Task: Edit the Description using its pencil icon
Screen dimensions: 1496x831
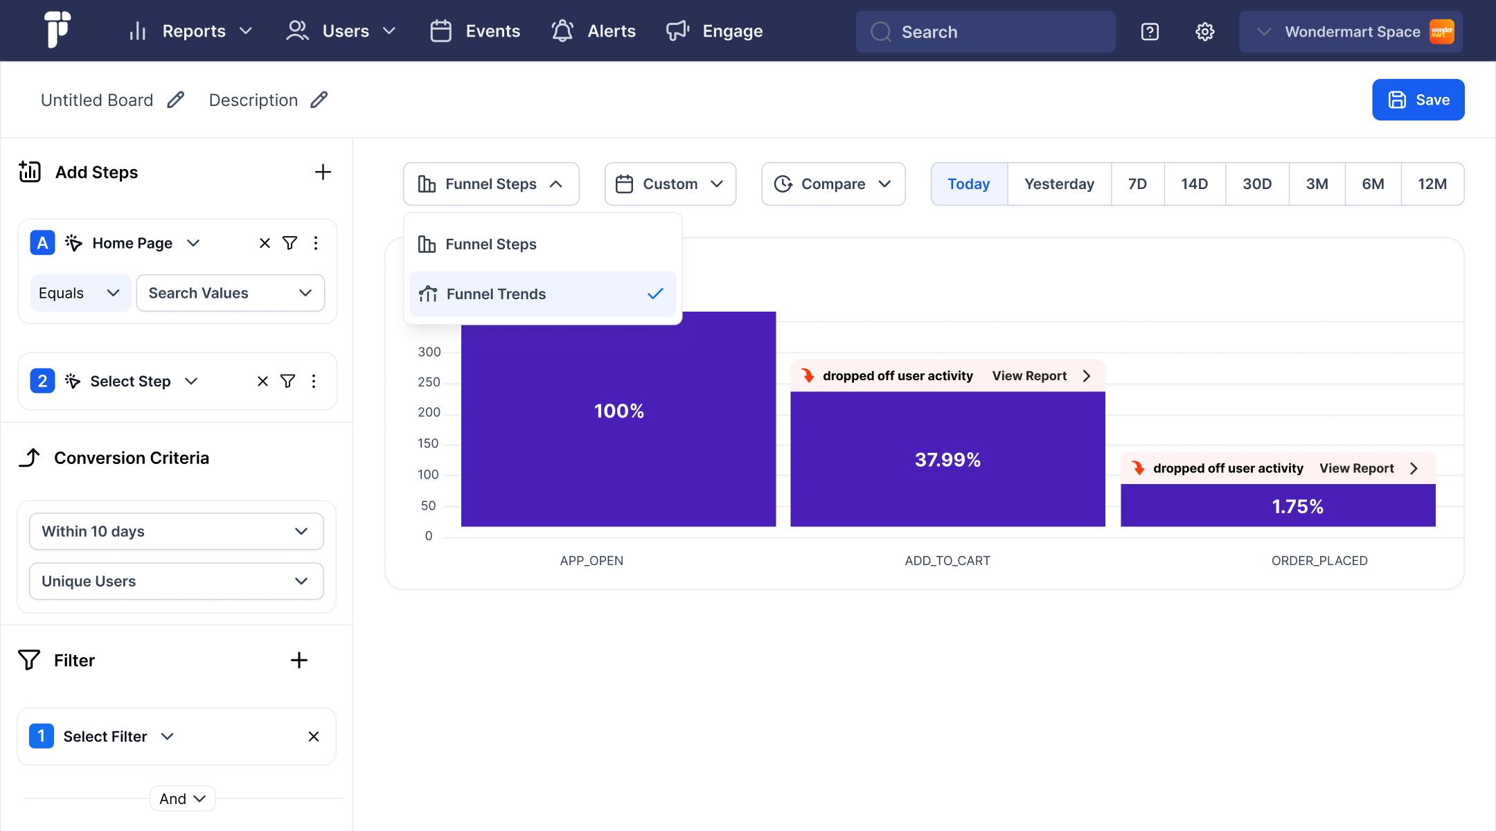Action: tap(319, 100)
